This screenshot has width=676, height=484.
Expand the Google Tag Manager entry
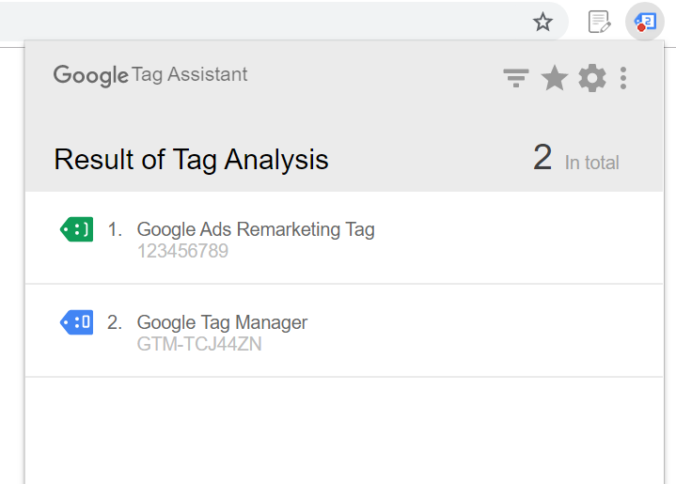222,322
